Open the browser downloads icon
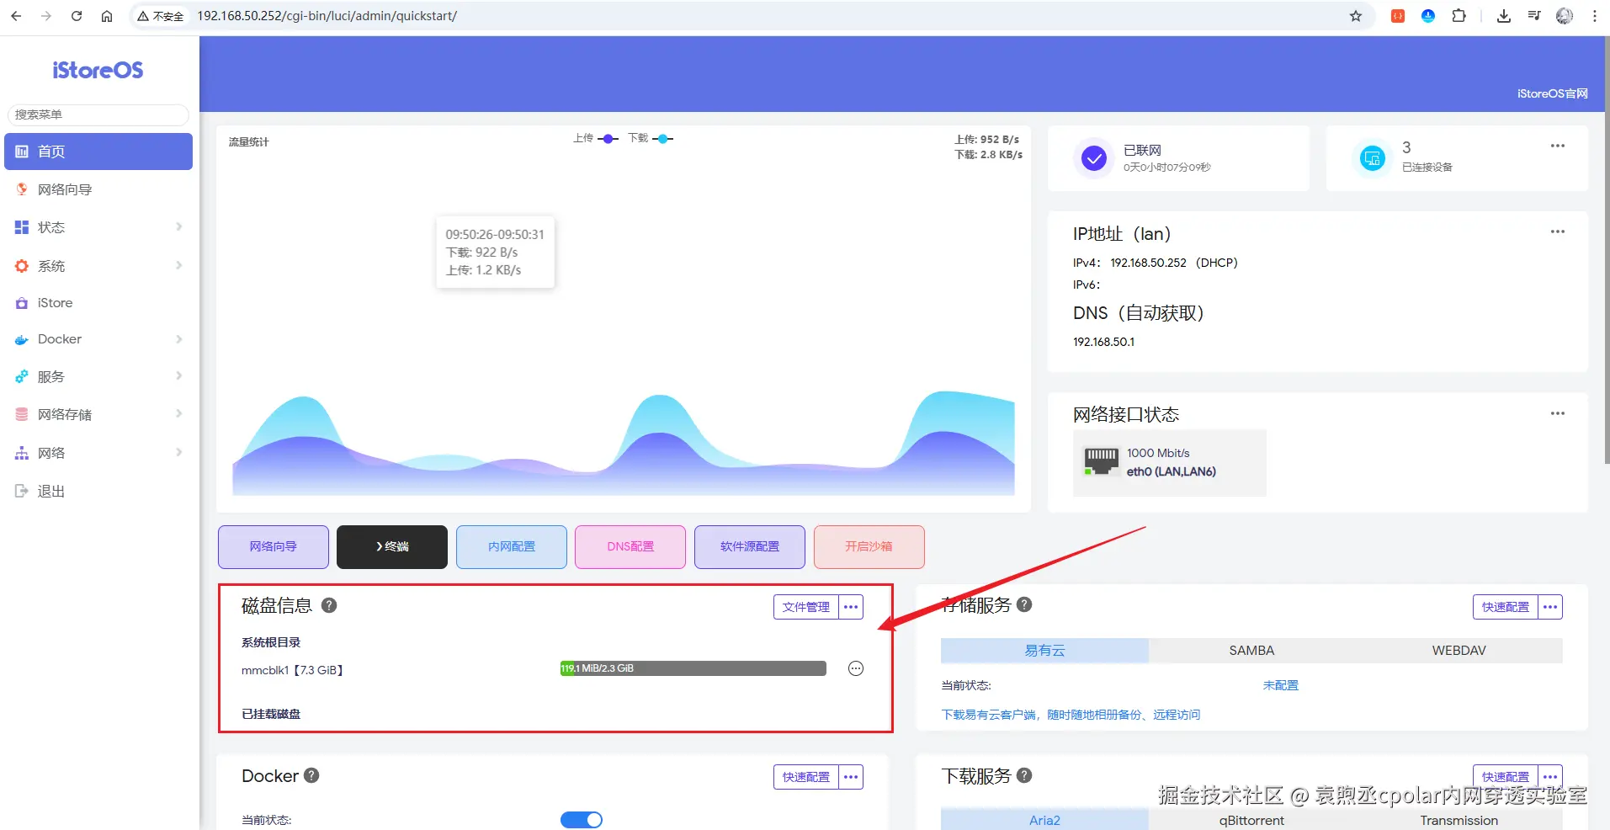1610x830 pixels. coord(1504,16)
